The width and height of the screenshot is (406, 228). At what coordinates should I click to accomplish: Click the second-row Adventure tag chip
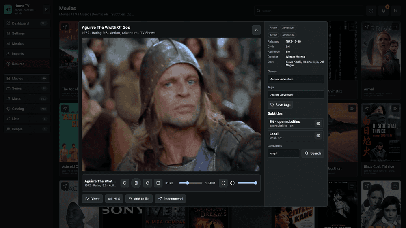click(x=288, y=35)
